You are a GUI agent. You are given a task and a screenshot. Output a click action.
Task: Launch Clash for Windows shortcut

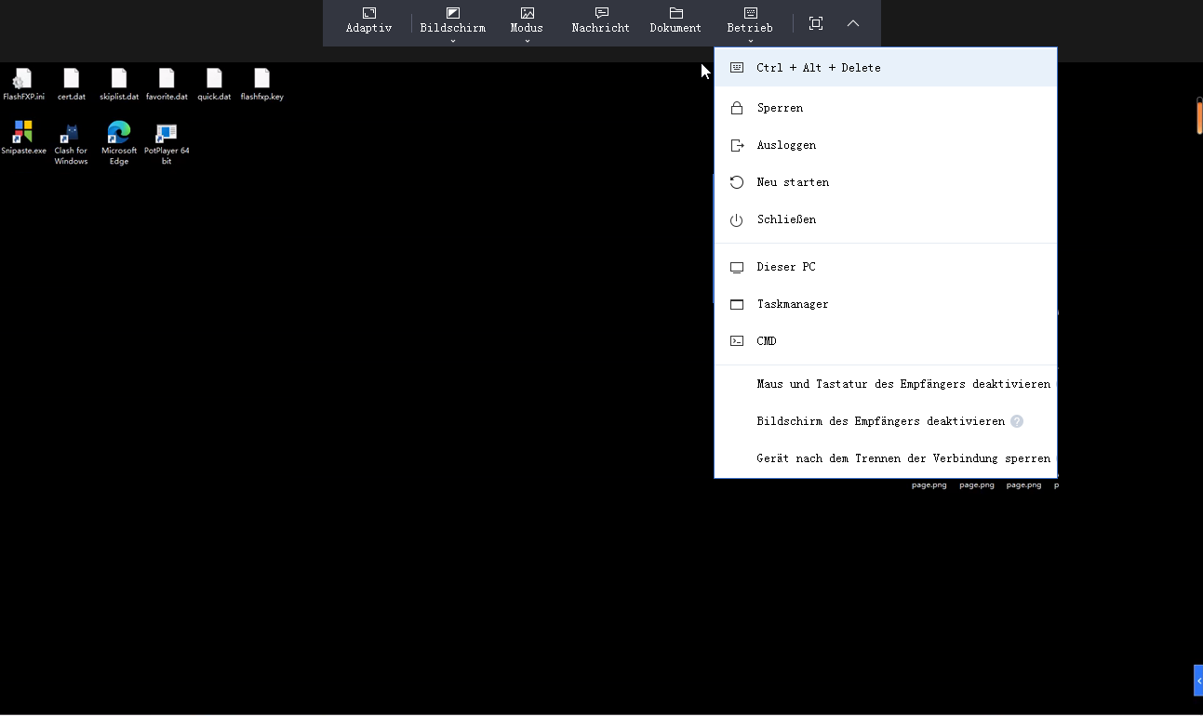(71, 133)
